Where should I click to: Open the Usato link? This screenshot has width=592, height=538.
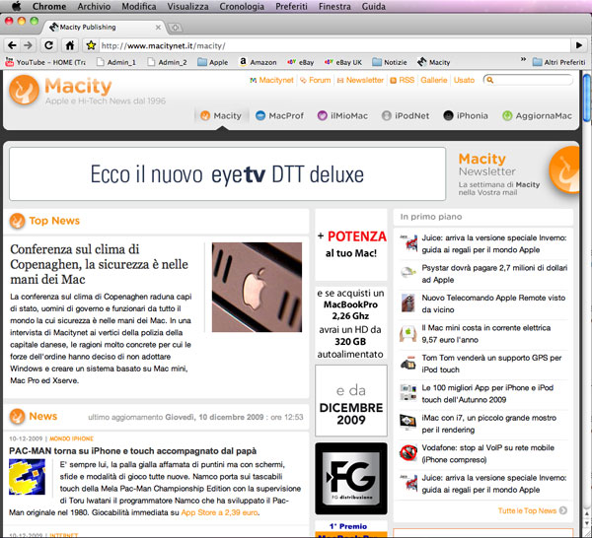pos(464,80)
